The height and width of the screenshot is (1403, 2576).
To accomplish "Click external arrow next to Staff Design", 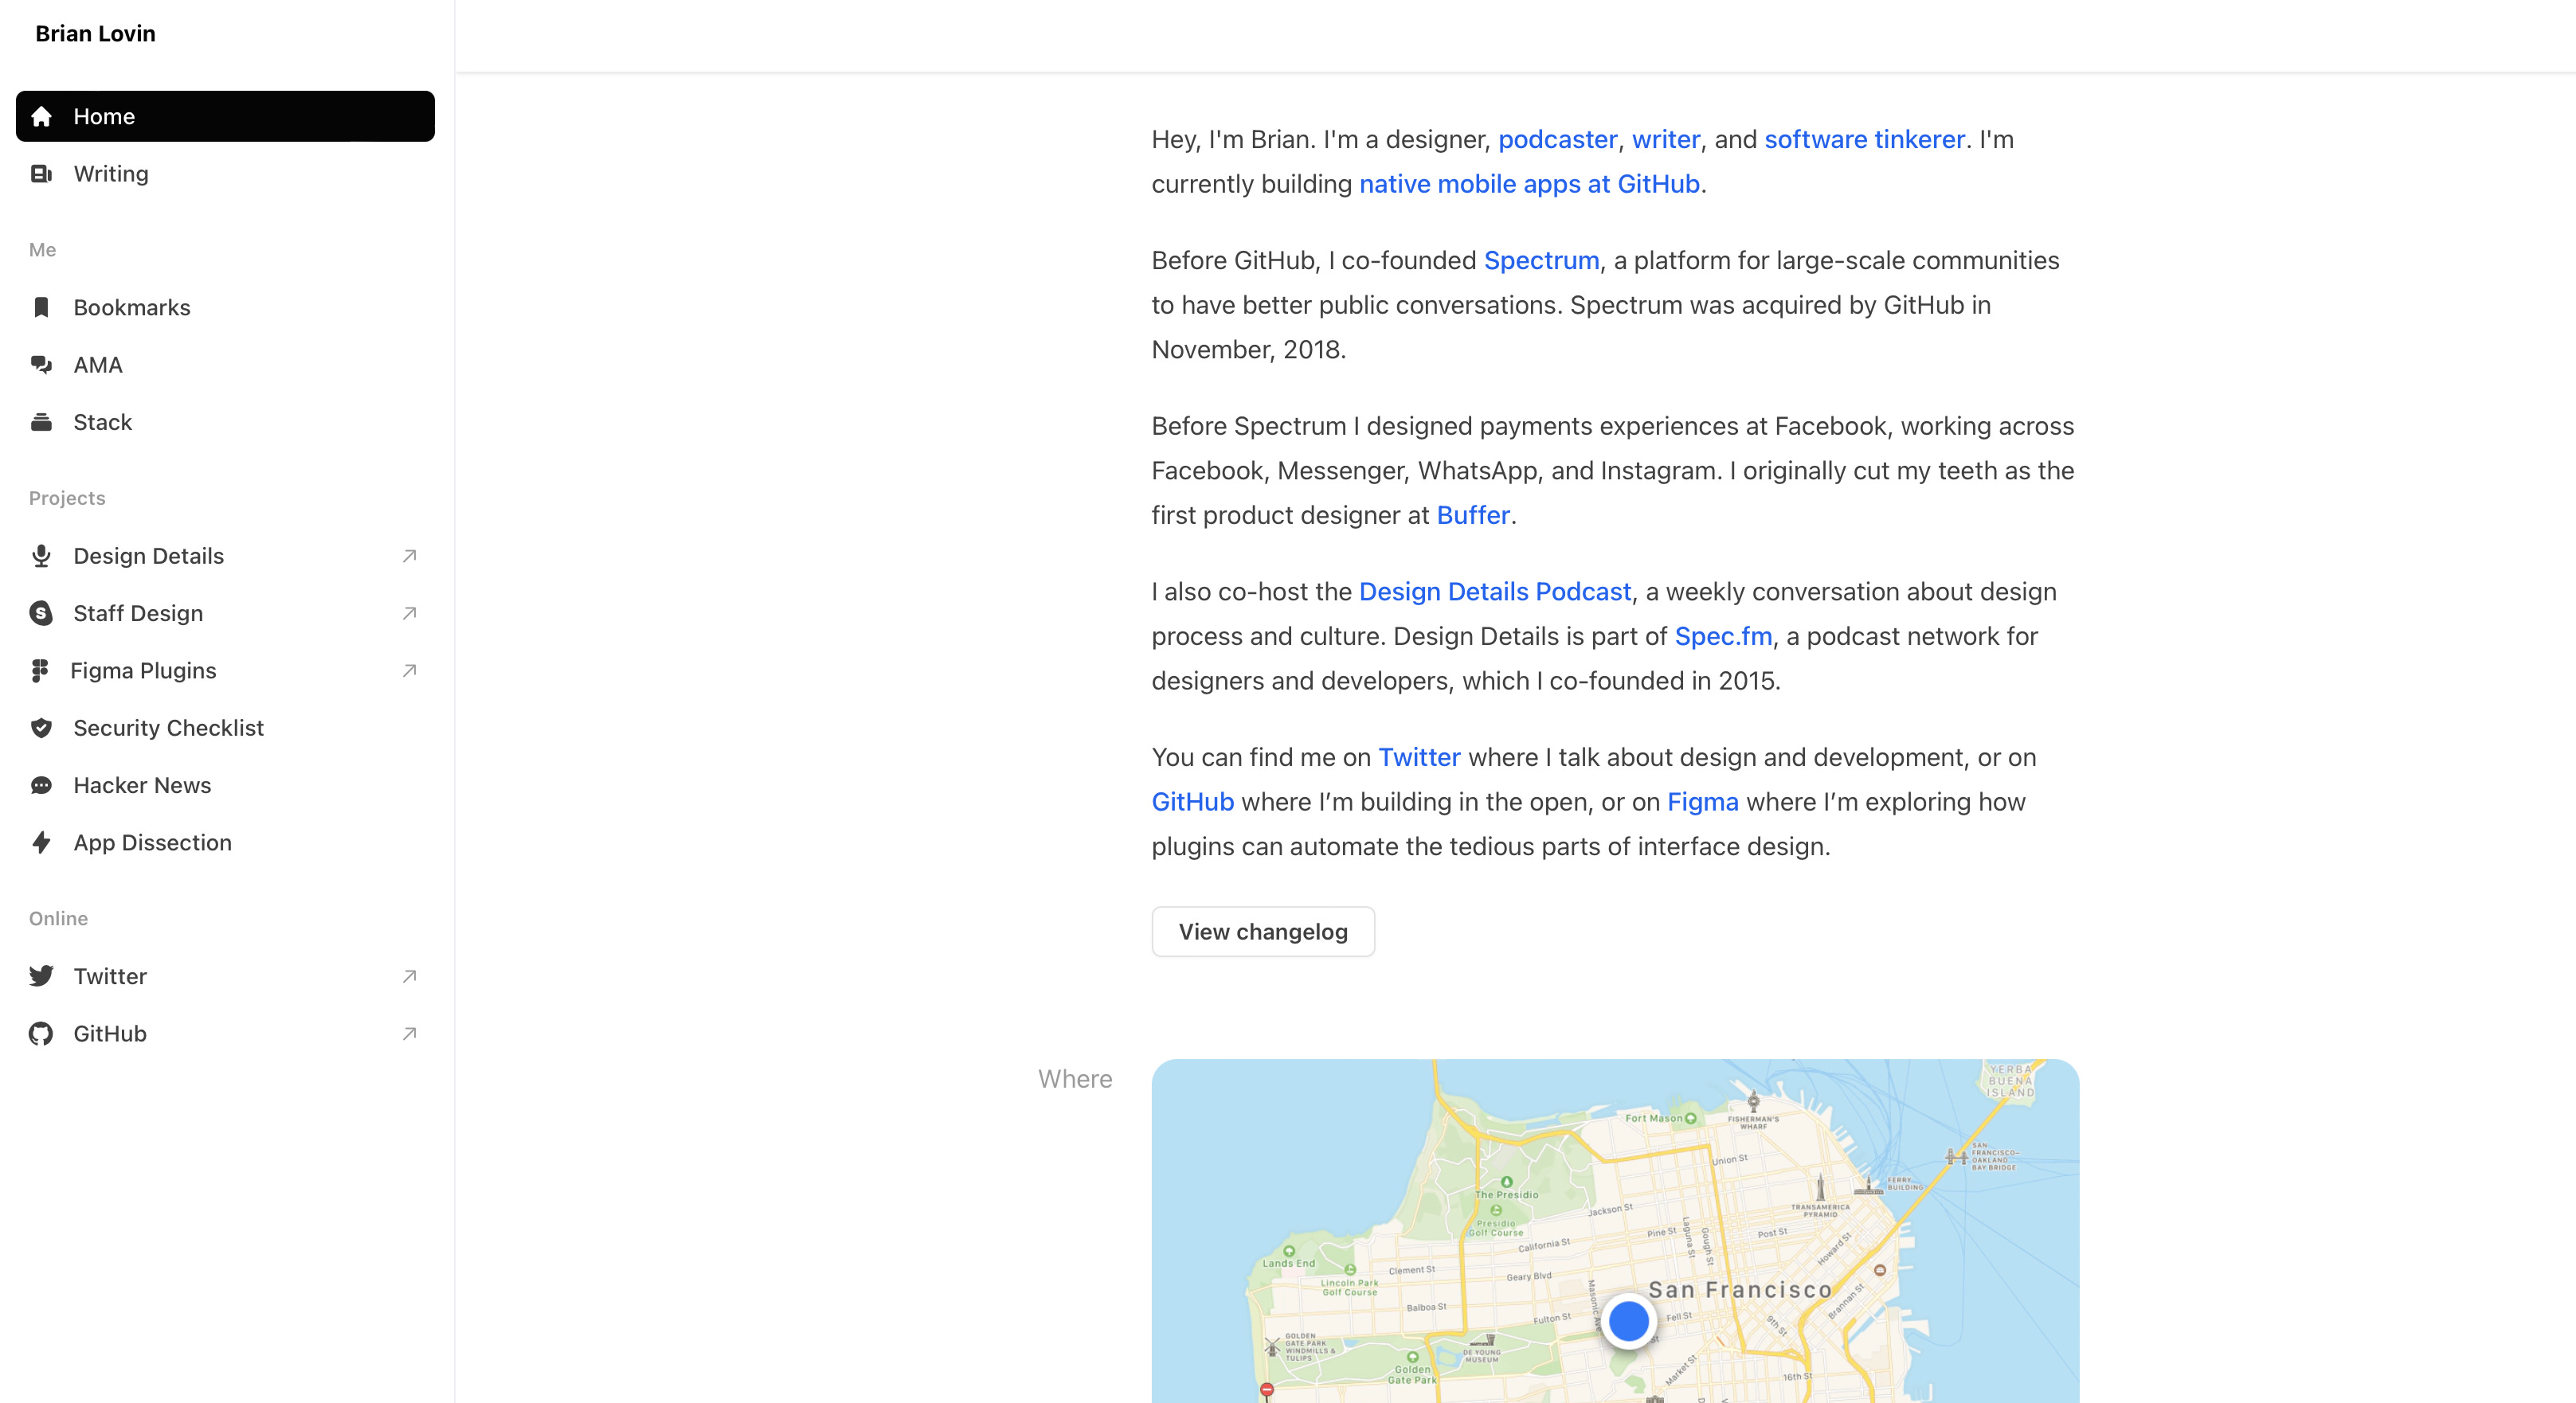I will click(409, 613).
